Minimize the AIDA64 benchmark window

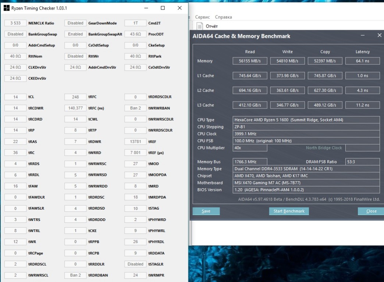click(x=362, y=36)
